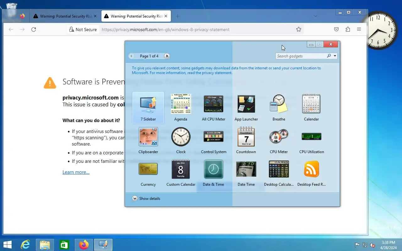Image resolution: width=402 pixels, height=251 pixels.
Task: Minimize the gadget gallery window
Action: pos(311,45)
